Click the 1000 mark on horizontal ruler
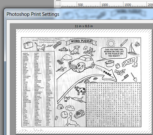The image size is (153, 135). [x=105, y=5]
